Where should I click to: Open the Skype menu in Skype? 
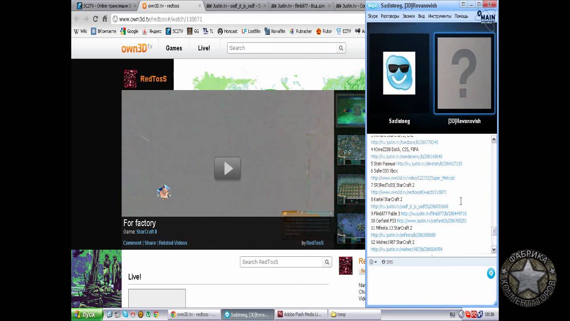373,16
